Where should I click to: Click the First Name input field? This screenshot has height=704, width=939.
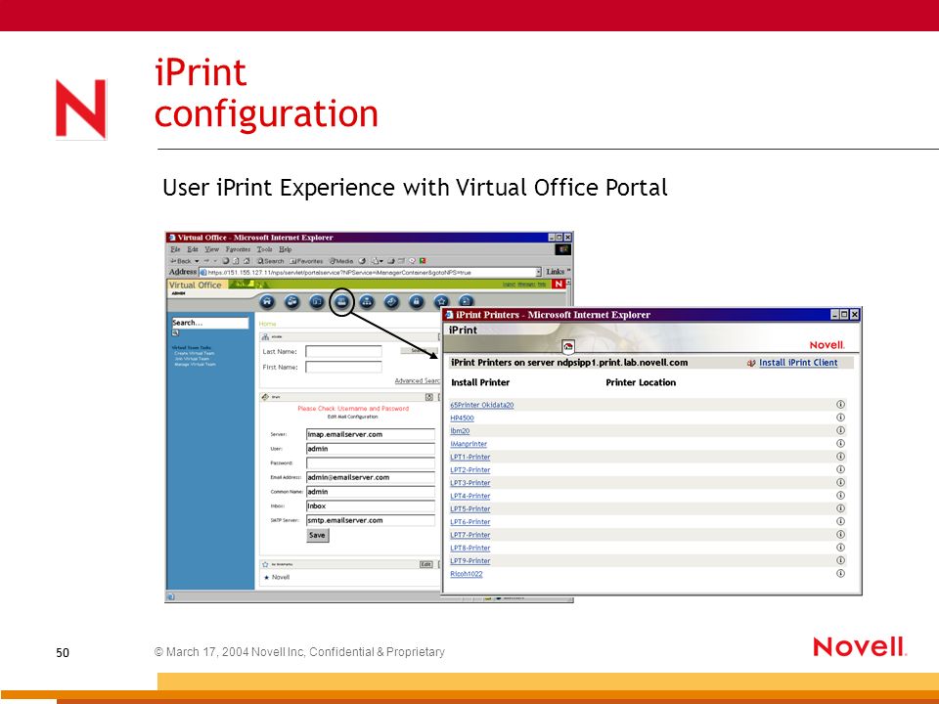[x=343, y=367]
